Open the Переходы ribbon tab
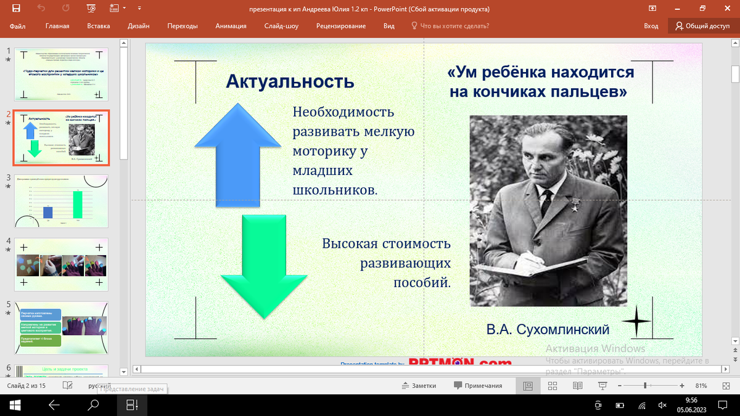 (183, 26)
